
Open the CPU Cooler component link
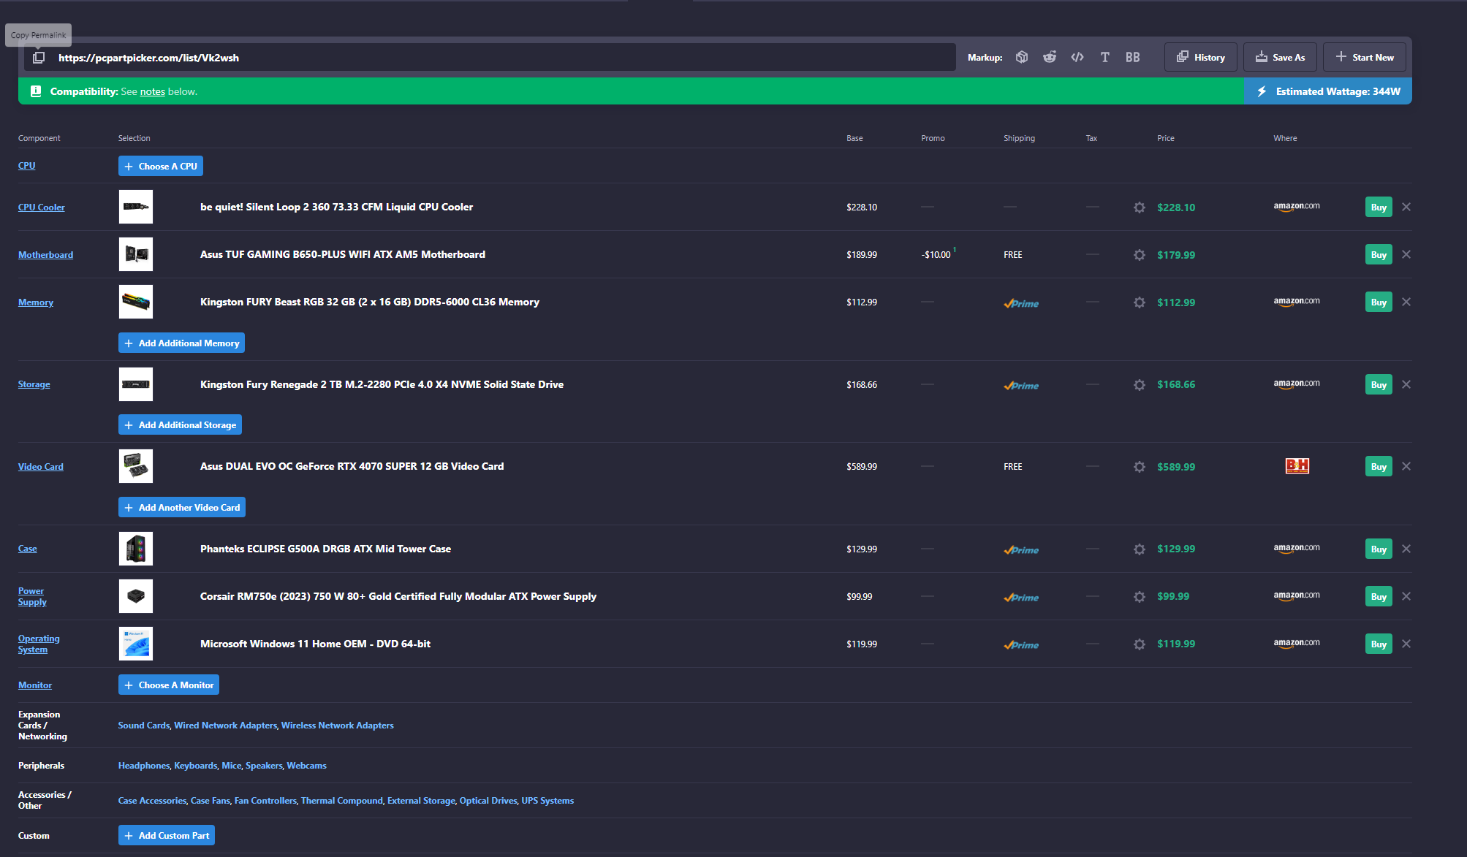click(x=41, y=207)
